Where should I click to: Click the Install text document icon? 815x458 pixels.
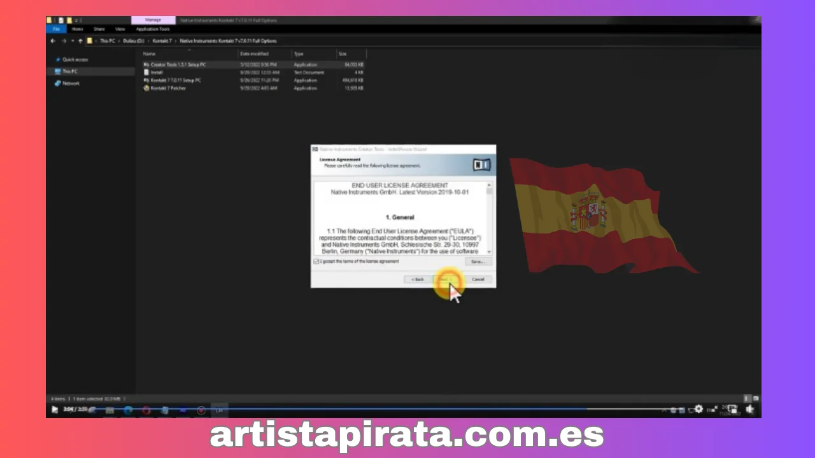tap(146, 73)
